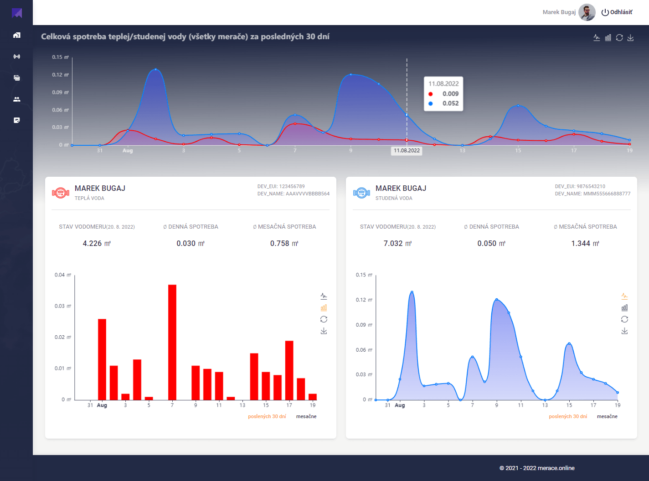649x481 pixels.
Task: Open the home dashboard from the sidebar
Action: click(17, 35)
